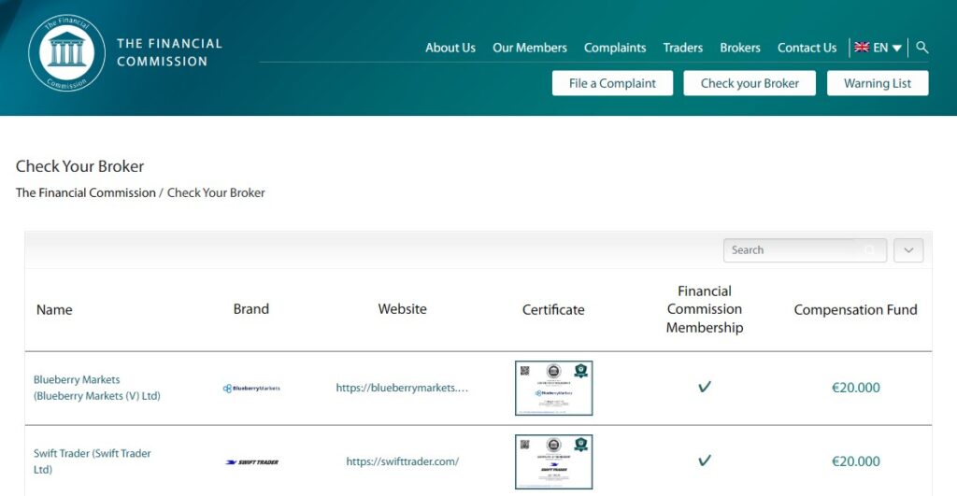Screen dimensions: 957x496
Task: Open the site search magnifier icon
Action: [x=922, y=48]
